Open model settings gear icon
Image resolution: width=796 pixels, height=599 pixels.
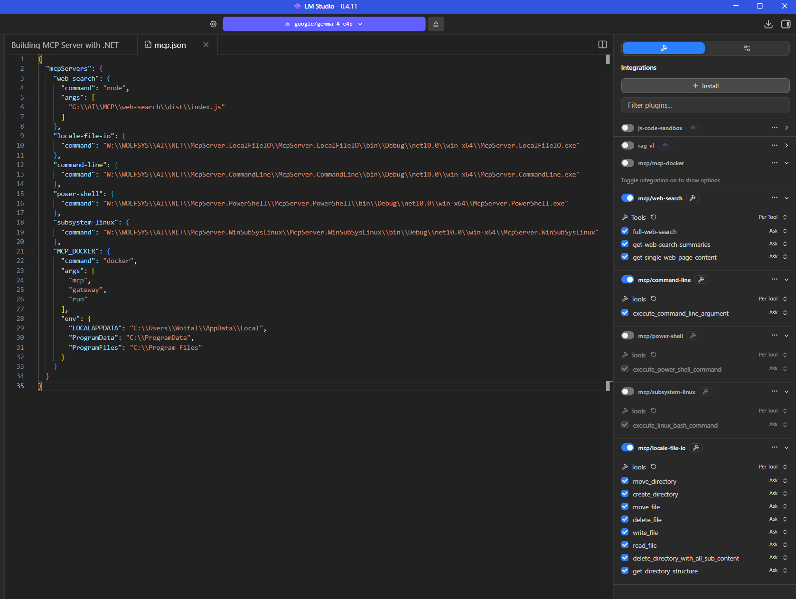tap(213, 24)
